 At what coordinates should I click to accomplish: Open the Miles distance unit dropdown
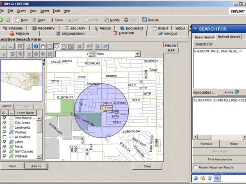(137, 54)
